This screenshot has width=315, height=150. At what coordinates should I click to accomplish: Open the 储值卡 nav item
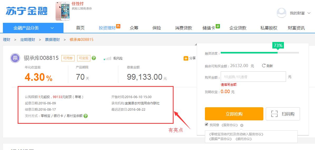[209, 28]
